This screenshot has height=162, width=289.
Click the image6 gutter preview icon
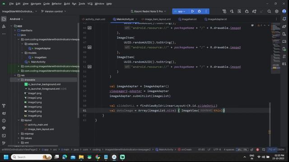coord(89,67)
